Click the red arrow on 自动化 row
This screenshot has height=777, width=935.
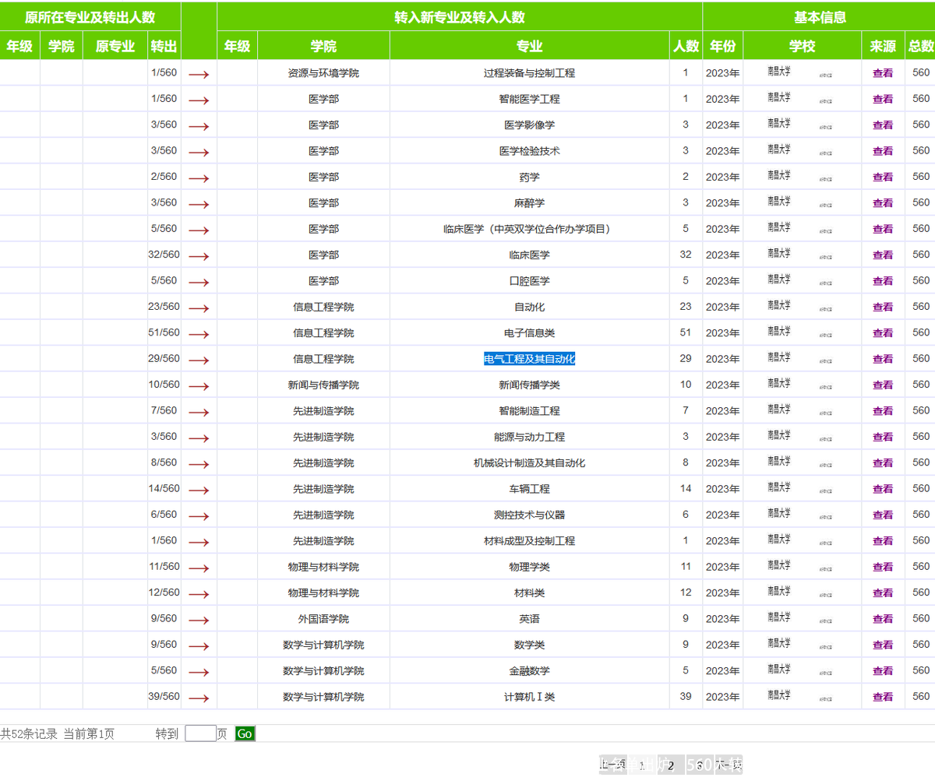click(199, 307)
